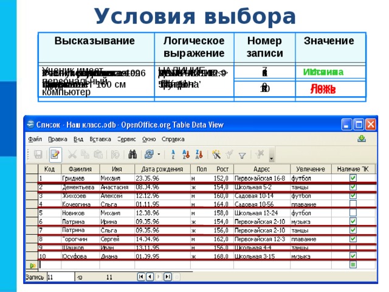Click the green download arrow icon

click(x=362, y=139)
